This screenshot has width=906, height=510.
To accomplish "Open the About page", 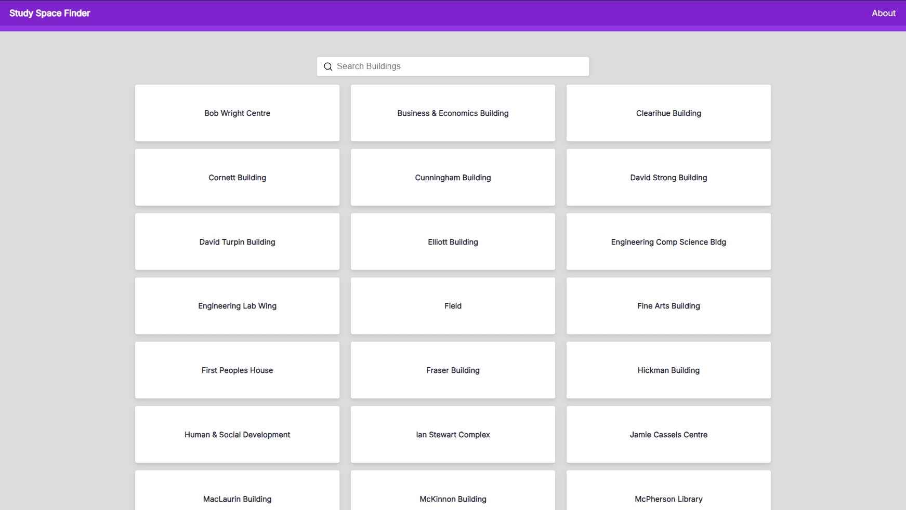I will (x=884, y=13).
